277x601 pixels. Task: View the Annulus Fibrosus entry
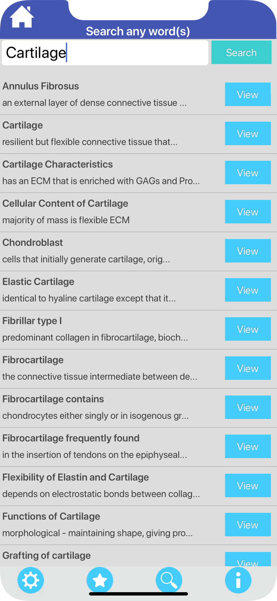(247, 95)
